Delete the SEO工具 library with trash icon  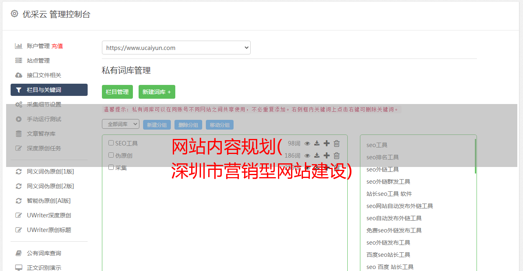pyautogui.click(x=337, y=143)
